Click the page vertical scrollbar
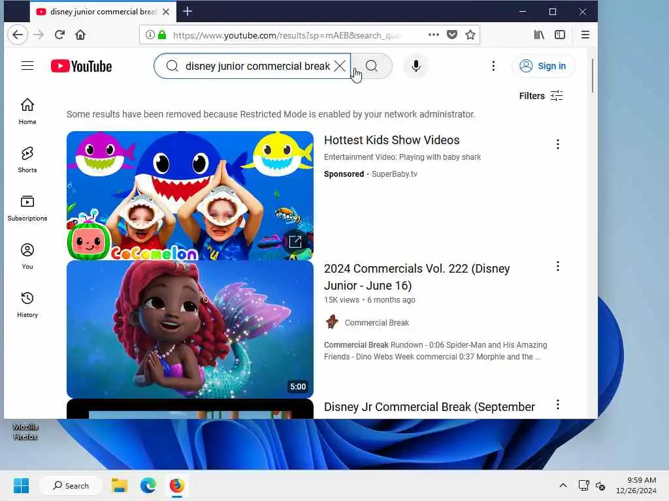This screenshot has width=669, height=501. coord(592,76)
